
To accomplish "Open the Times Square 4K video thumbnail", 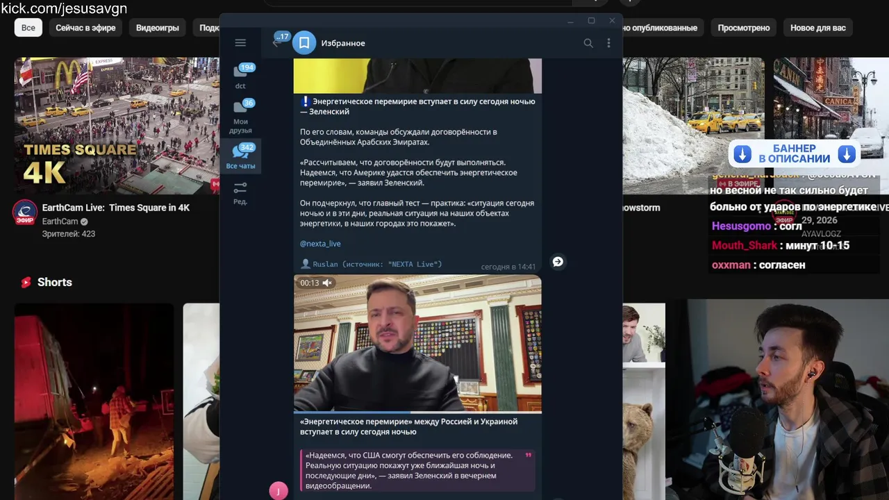I will coord(117,126).
